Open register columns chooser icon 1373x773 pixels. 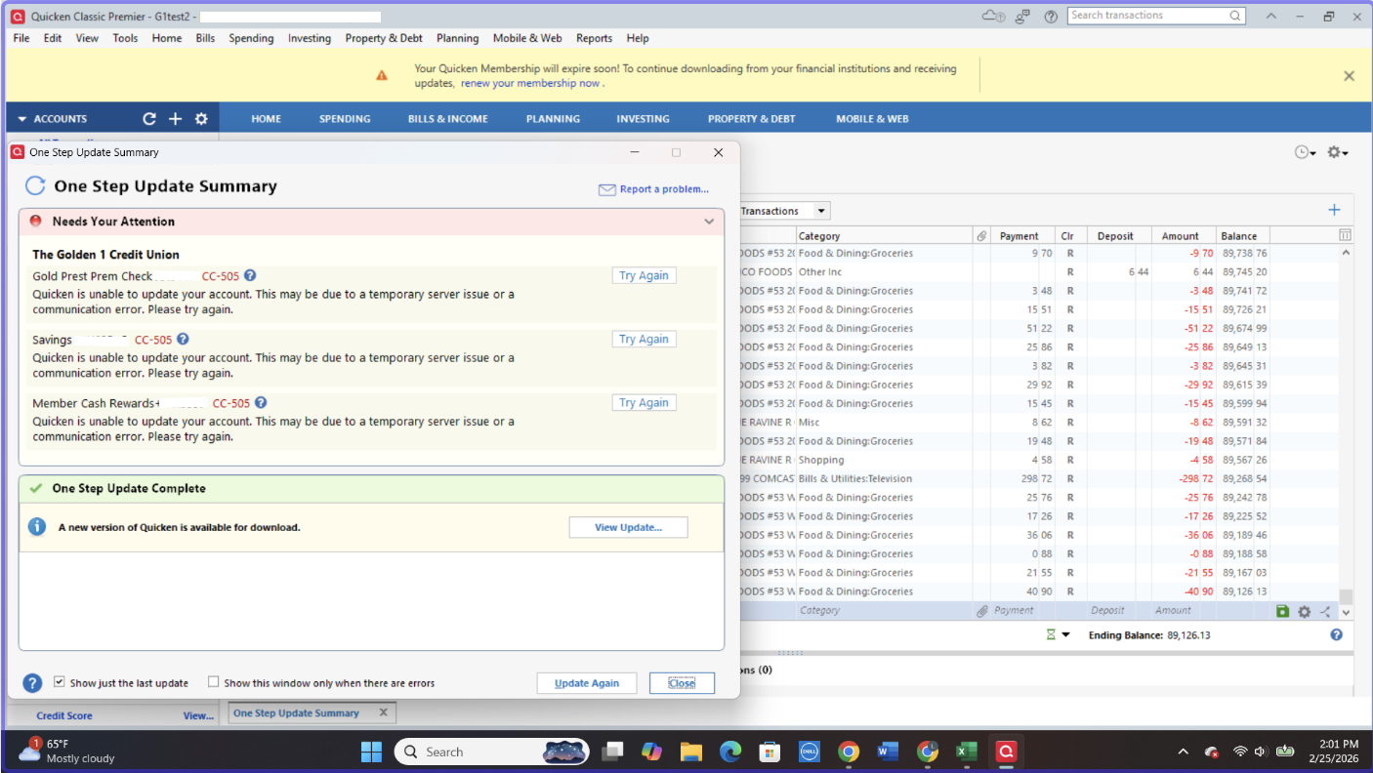[x=1345, y=235]
